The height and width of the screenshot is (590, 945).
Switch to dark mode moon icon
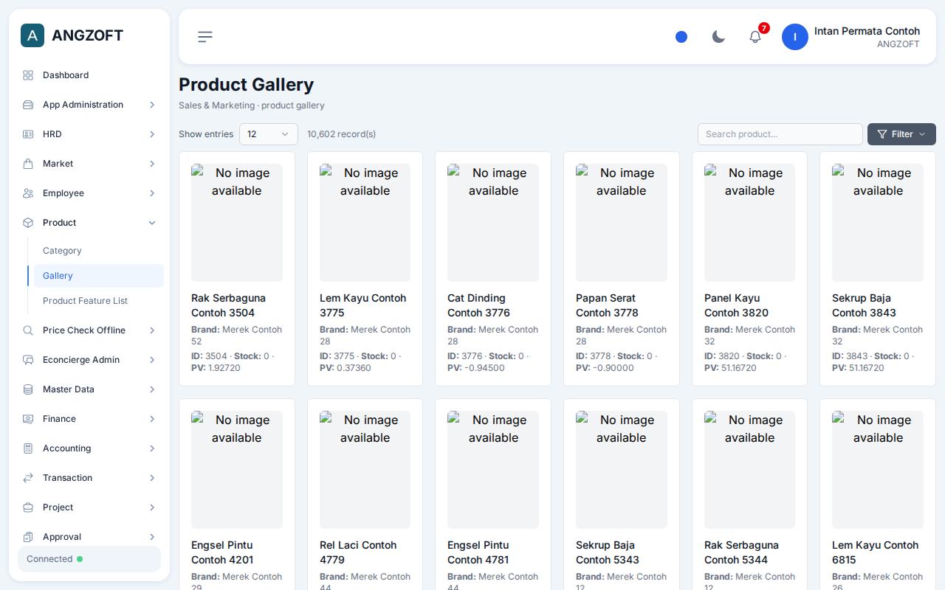718,37
